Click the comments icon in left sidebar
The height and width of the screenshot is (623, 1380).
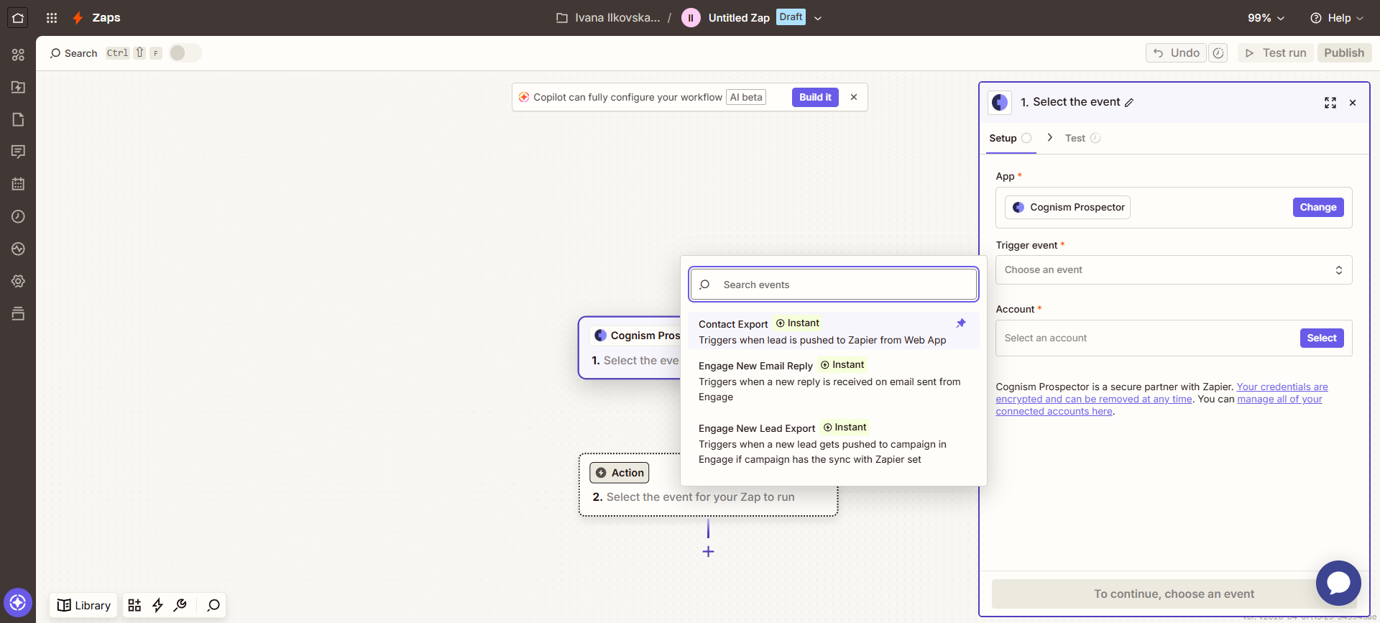coord(18,152)
